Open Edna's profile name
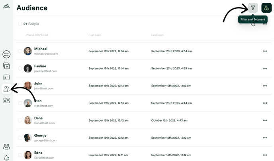The image size is (274, 161). pos(38,153)
